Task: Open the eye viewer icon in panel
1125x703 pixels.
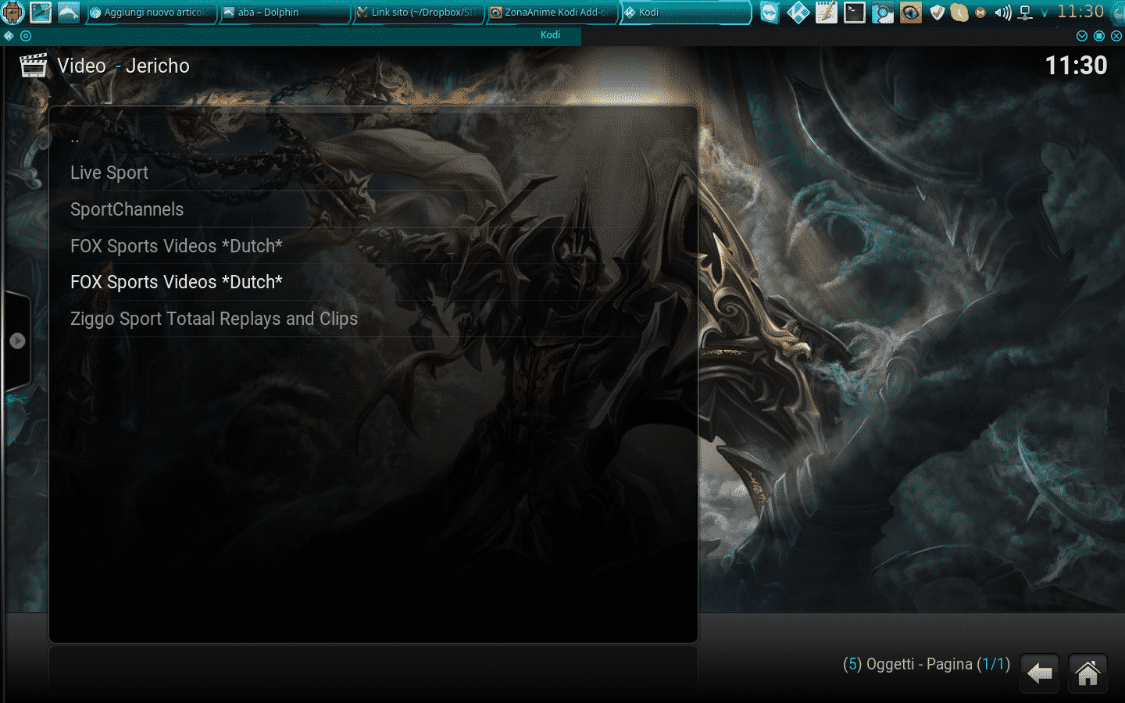Action: click(911, 12)
